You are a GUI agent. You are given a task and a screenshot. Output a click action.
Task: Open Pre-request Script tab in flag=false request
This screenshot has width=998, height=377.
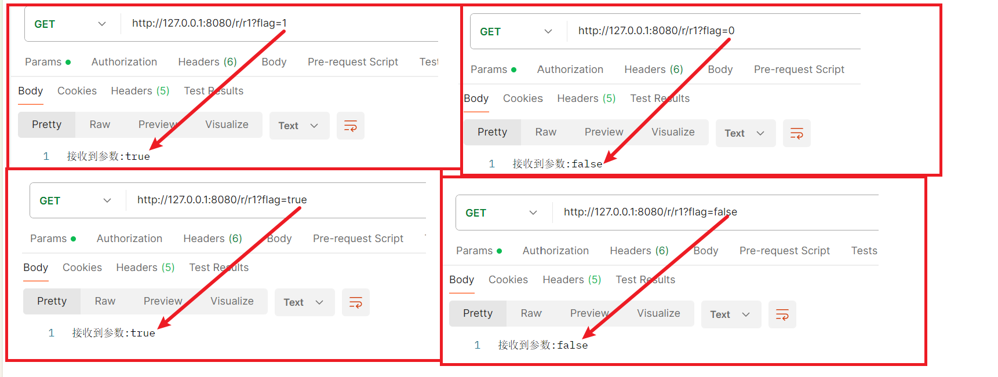coord(785,251)
